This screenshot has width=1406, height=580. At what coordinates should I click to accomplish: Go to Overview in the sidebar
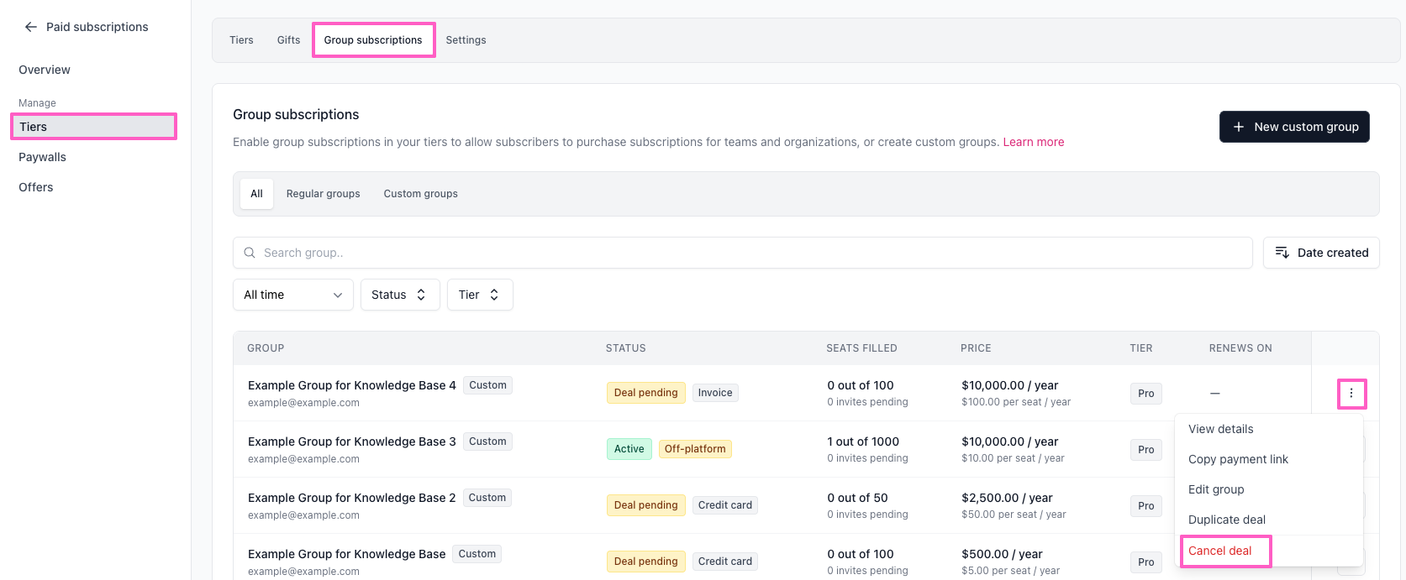[45, 70]
